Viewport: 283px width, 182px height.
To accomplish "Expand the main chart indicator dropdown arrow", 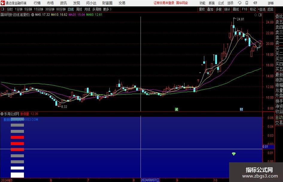I will click(x=33, y=15).
